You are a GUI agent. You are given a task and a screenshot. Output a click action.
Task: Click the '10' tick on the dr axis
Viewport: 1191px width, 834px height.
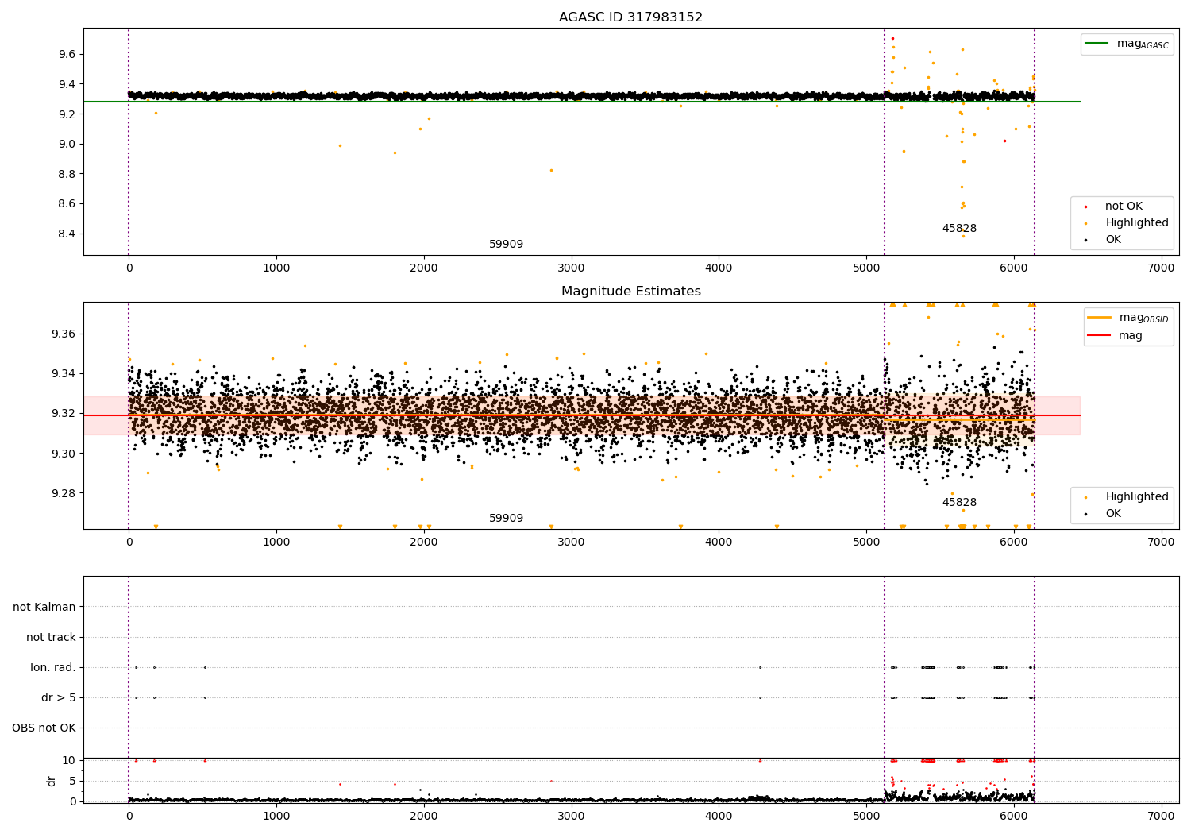tap(69, 761)
